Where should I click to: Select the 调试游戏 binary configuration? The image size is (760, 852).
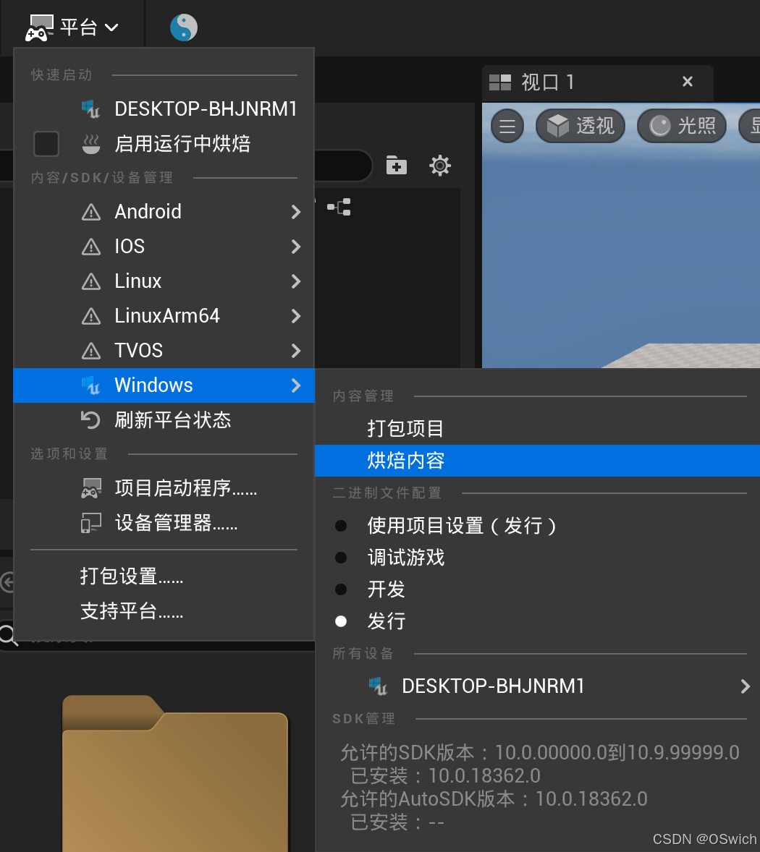coord(537,558)
